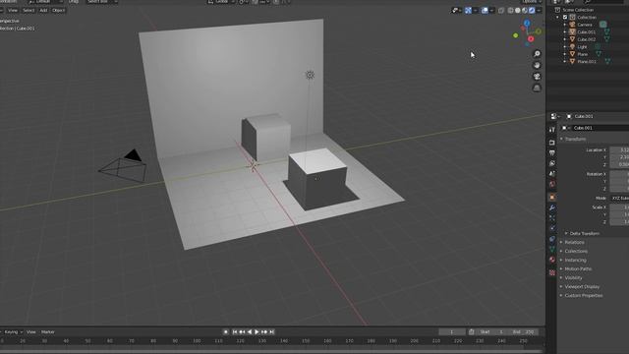Open the Output properties tab
Viewport: 629px width, 354px height.
552,153
